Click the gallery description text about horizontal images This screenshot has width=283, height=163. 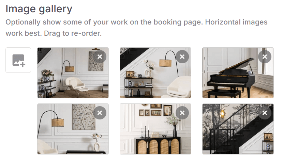pos(136,28)
